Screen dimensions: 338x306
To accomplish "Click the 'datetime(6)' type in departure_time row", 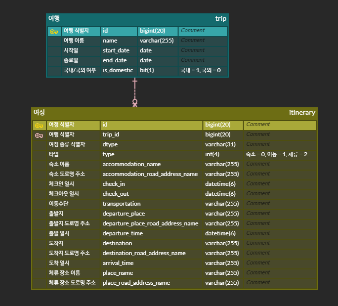I will click(223, 234).
